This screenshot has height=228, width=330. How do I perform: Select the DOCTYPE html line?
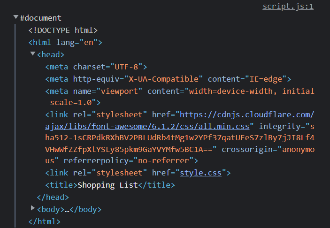tap(63, 30)
